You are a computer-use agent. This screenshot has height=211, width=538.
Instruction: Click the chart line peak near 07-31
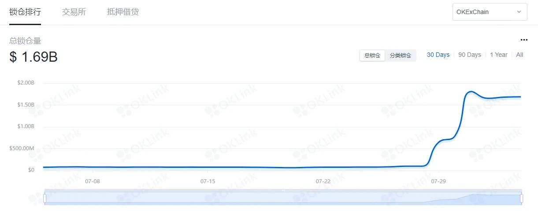tap(471, 91)
